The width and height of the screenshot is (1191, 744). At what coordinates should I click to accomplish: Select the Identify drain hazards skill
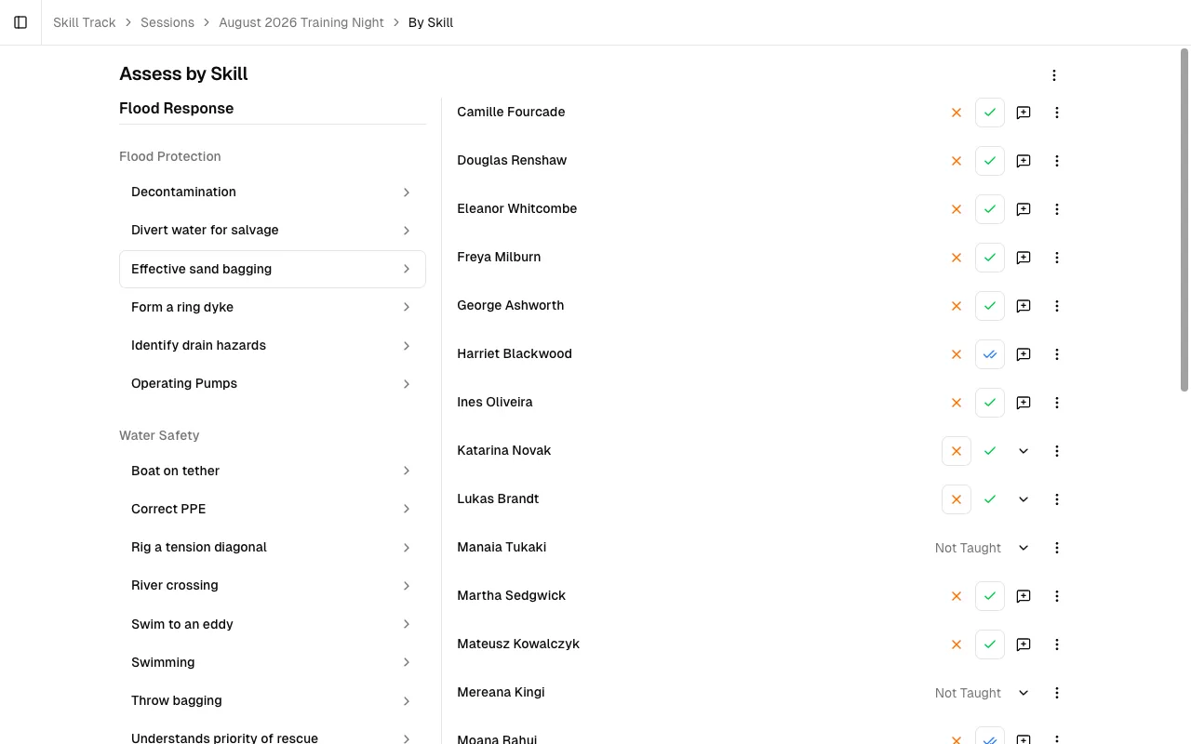click(273, 345)
